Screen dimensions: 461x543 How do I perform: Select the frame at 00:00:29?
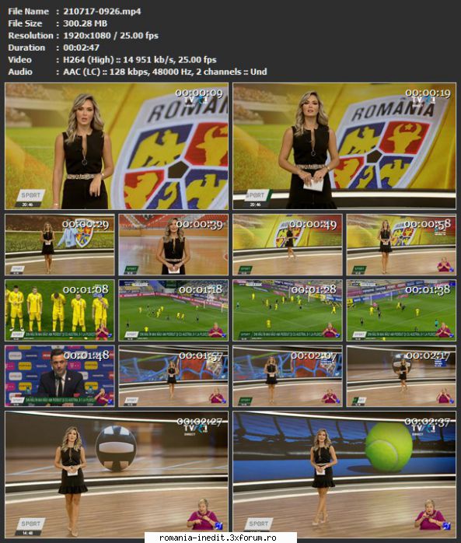60,244
